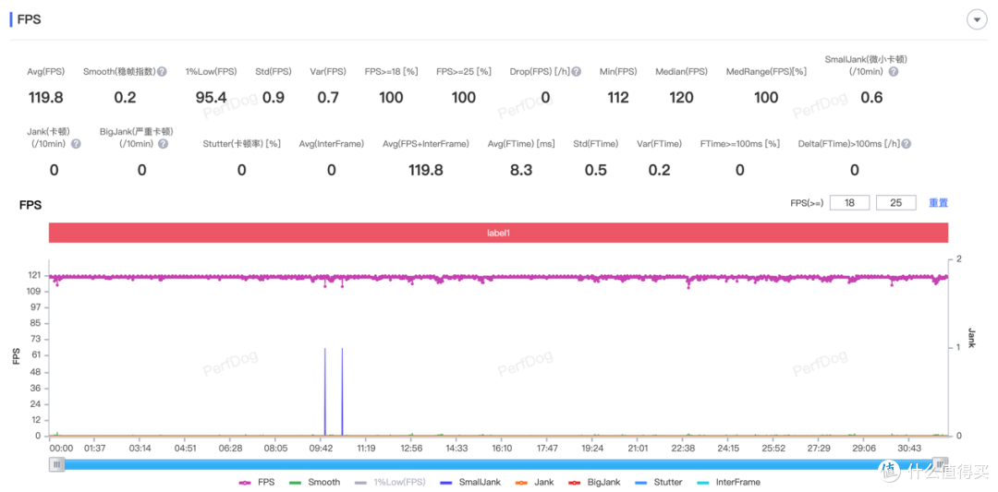The image size is (998, 492).
Task: Toggle BigJank legend entry
Action: coord(595,482)
